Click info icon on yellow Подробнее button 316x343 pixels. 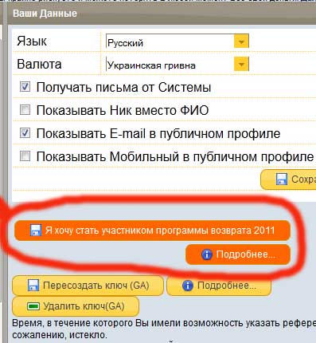(188, 286)
